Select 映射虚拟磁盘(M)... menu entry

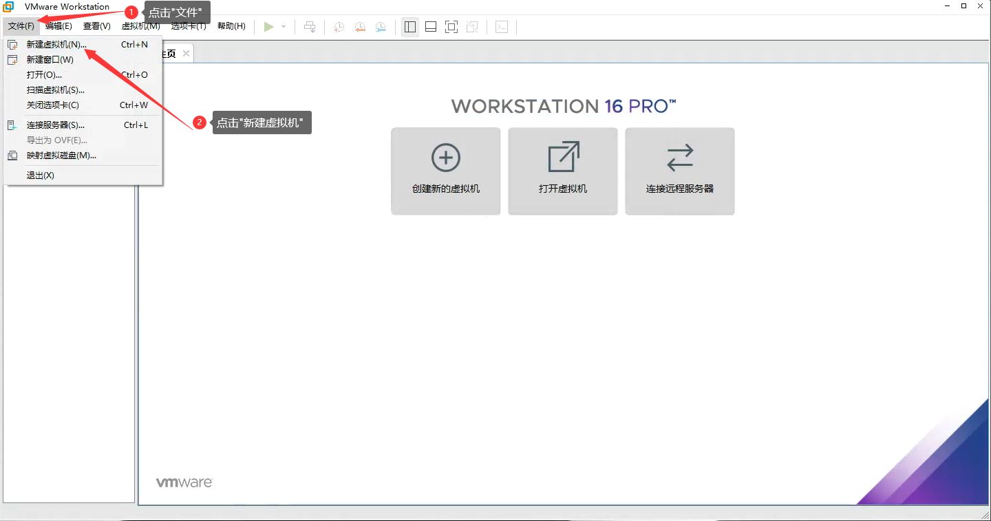point(83,156)
